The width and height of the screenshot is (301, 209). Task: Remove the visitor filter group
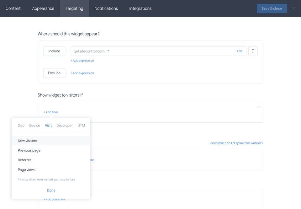pos(258,107)
